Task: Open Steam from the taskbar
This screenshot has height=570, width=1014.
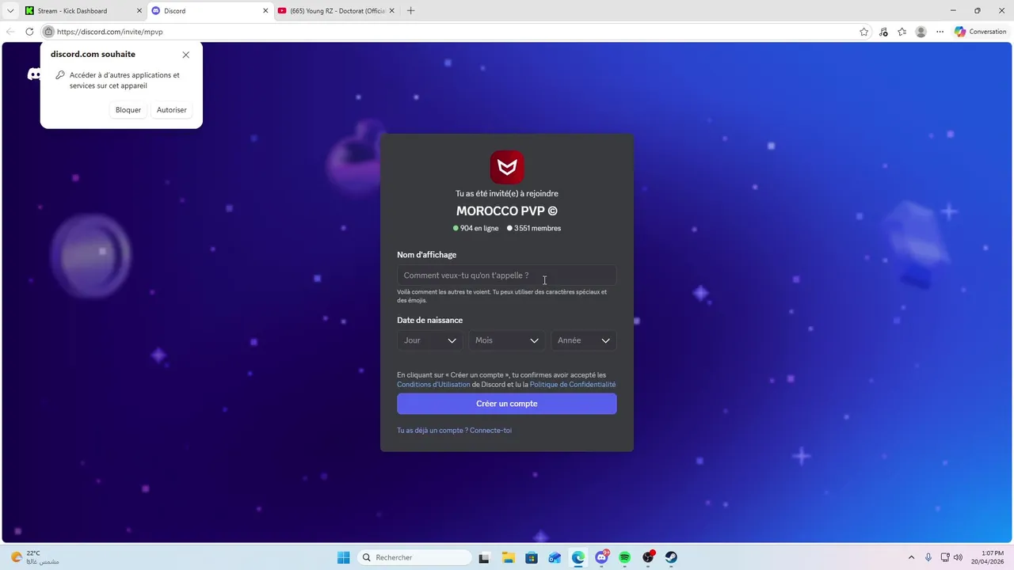Action: click(x=672, y=557)
